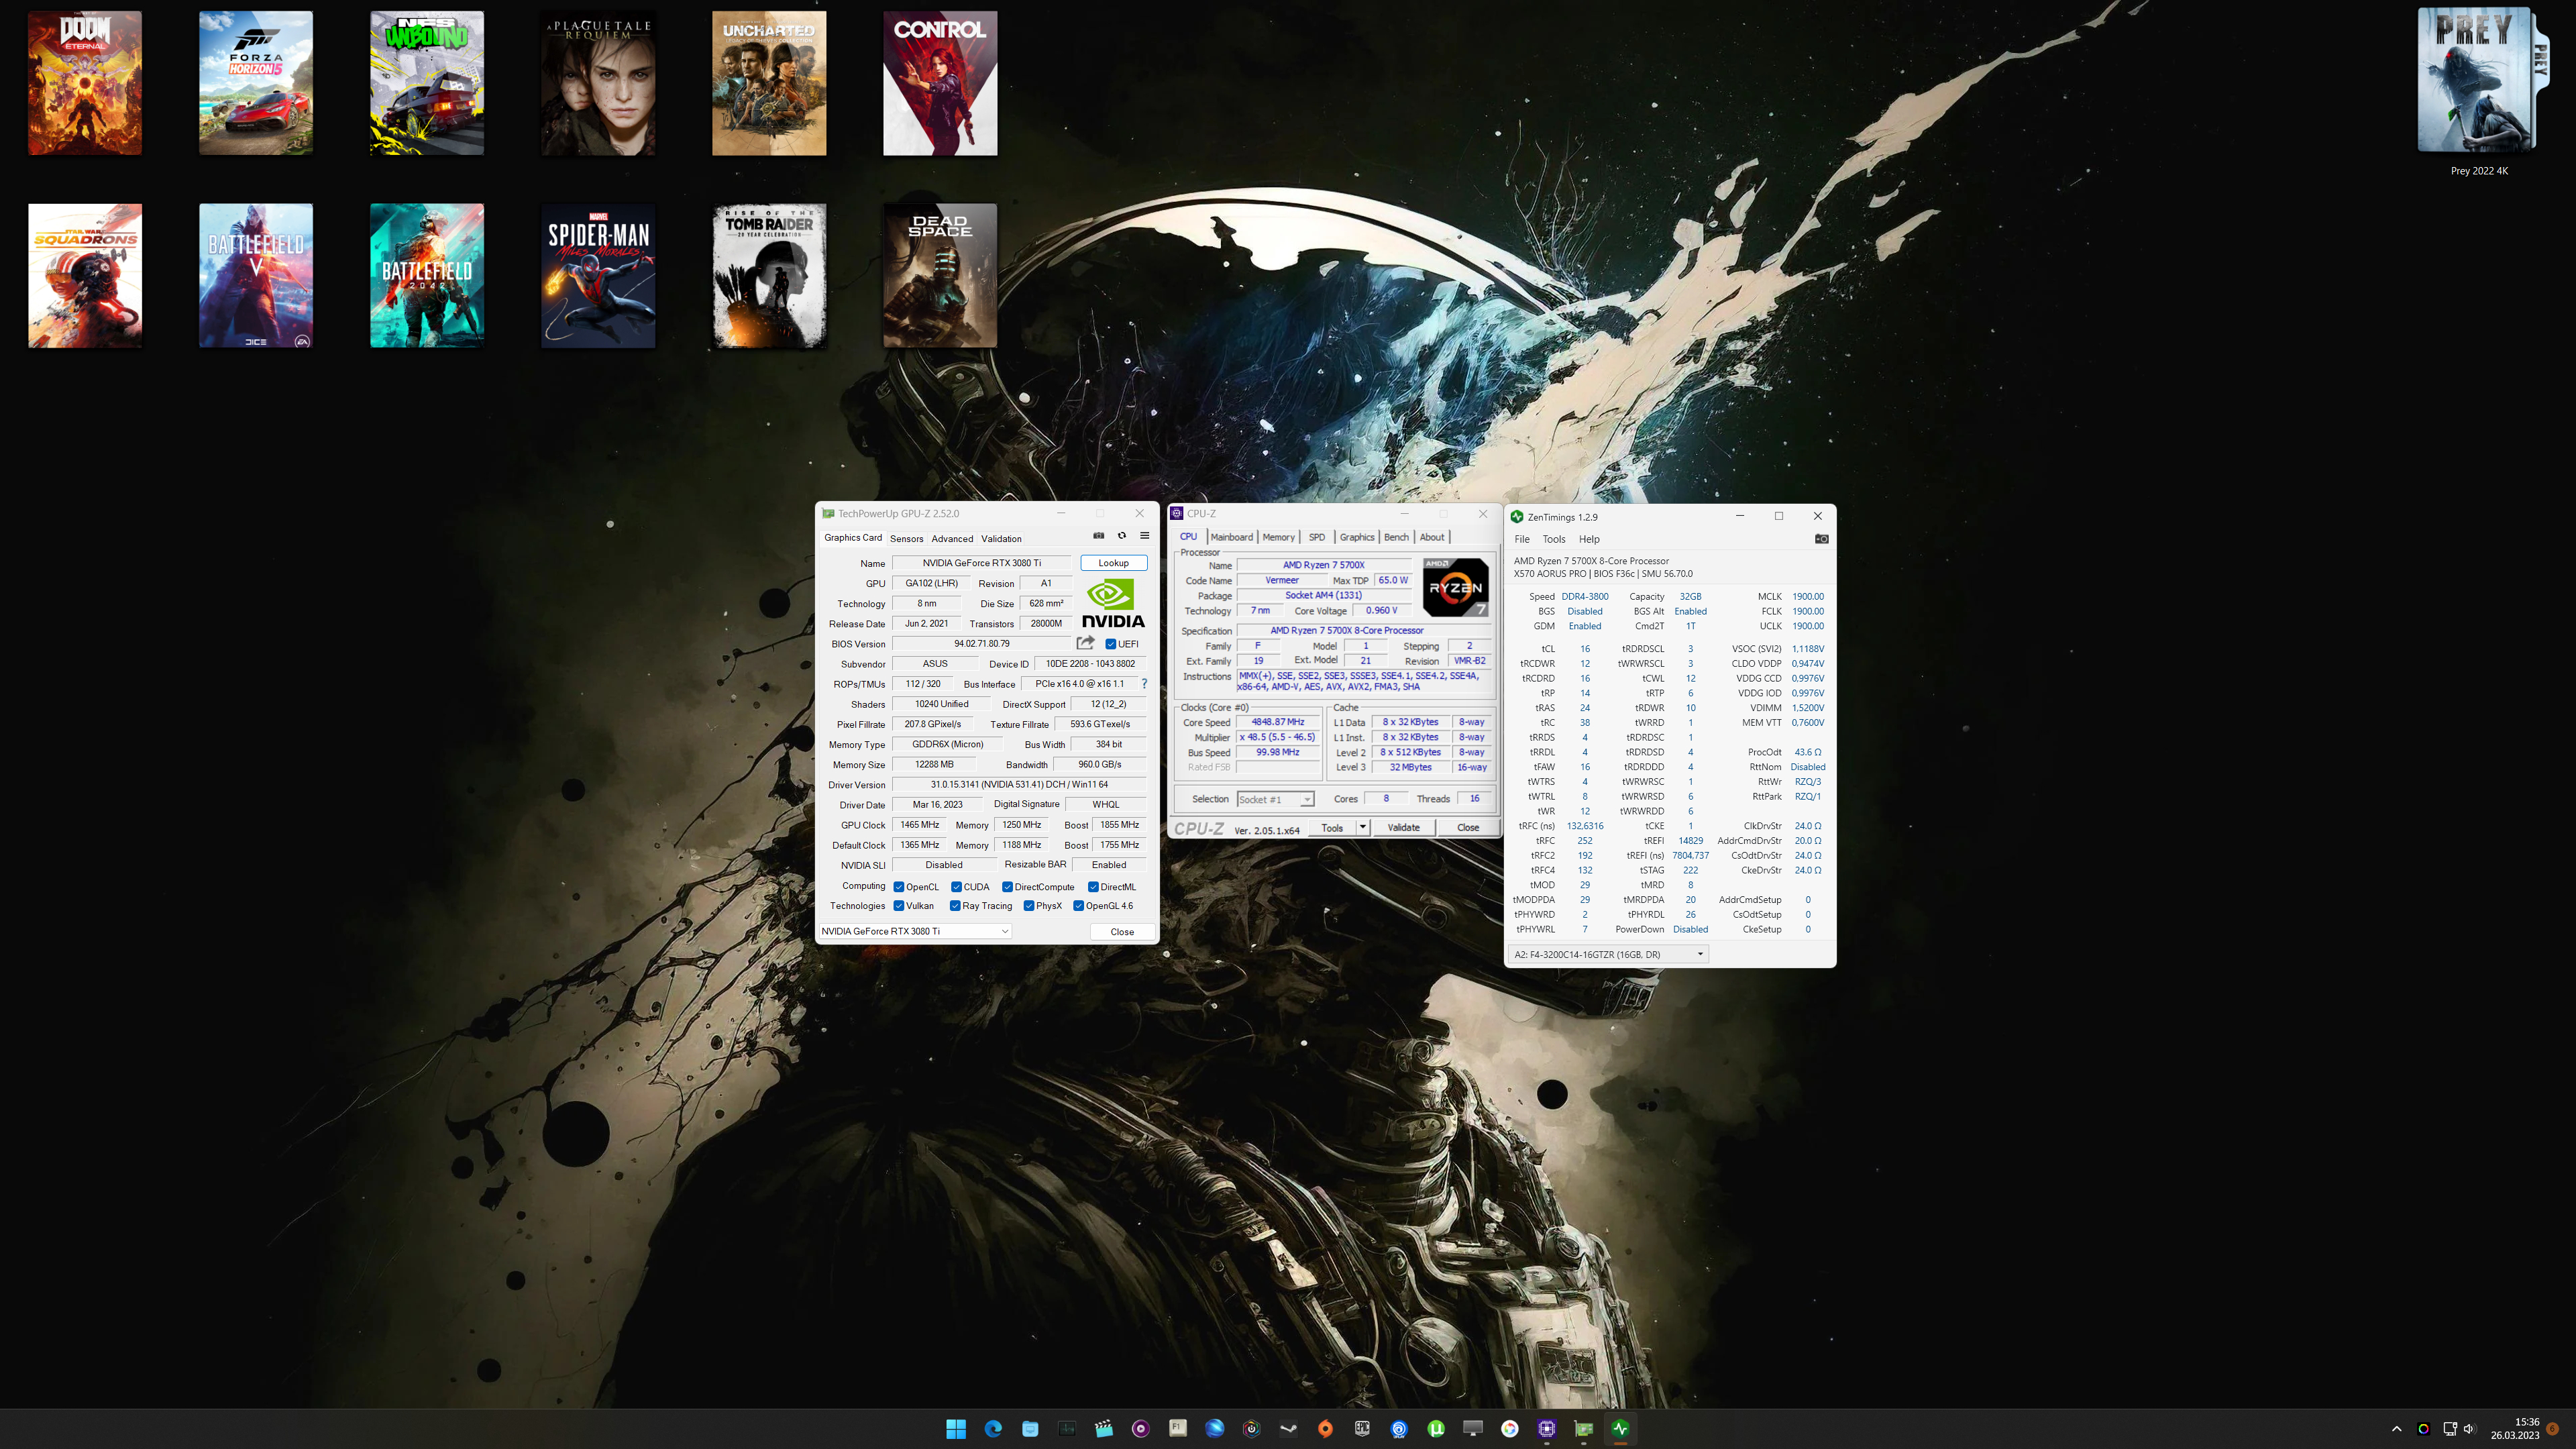Switch to the Sensors tab in GPU-Z
Screen dimensions: 2576x1449
coord(906,539)
